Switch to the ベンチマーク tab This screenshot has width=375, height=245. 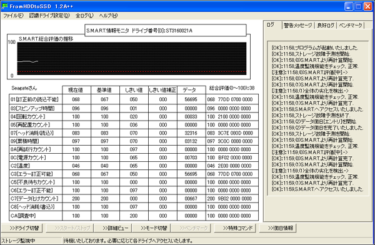pyautogui.click(x=351, y=25)
